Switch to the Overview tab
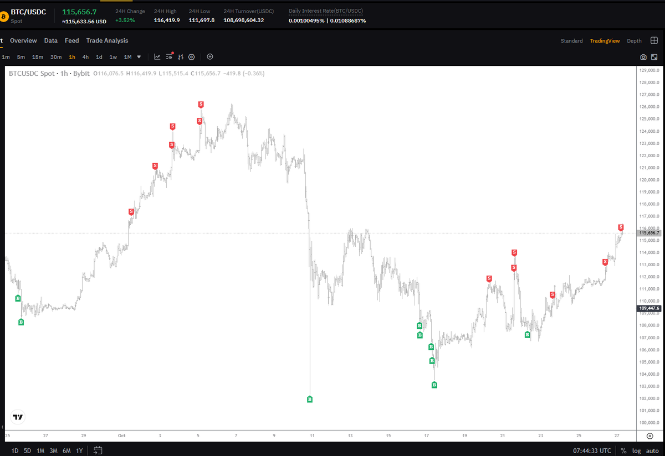 (23, 40)
